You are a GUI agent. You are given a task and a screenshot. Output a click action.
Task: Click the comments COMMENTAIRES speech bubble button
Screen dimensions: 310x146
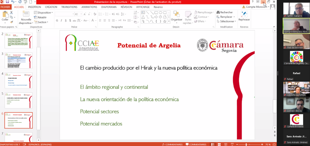[x=196, y=144]
